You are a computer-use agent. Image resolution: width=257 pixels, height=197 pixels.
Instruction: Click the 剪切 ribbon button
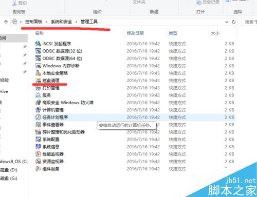tap(20, 3)
